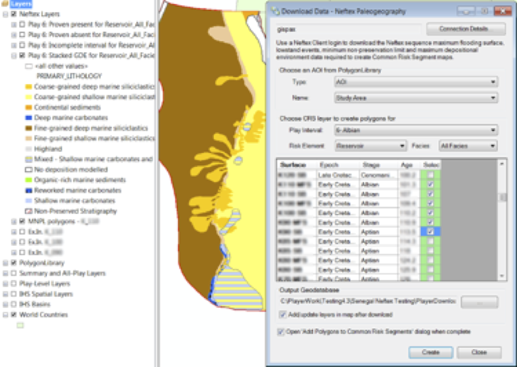Click the Download Data dialog title bar icon
This screenshot has width=517, height=367.
[275, 11]
